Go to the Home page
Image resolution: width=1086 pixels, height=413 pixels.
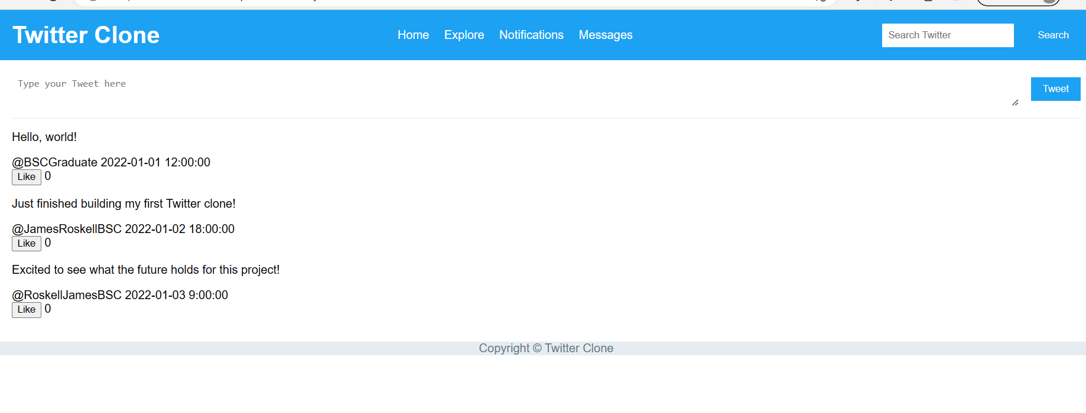coord(413,35)
